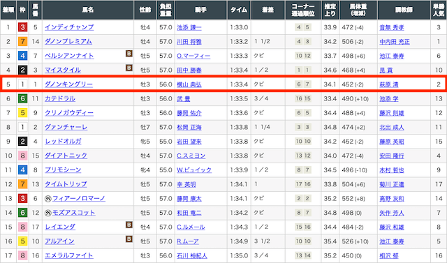
Task: Click black frame badge 2 in マイスタイル row
Action: pyautogui.click(x=22, y=70)
